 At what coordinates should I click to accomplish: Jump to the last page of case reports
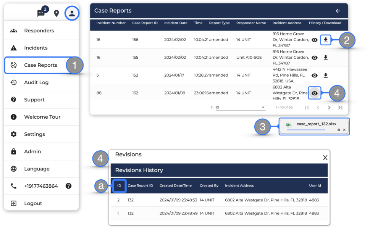coord(340,107)
